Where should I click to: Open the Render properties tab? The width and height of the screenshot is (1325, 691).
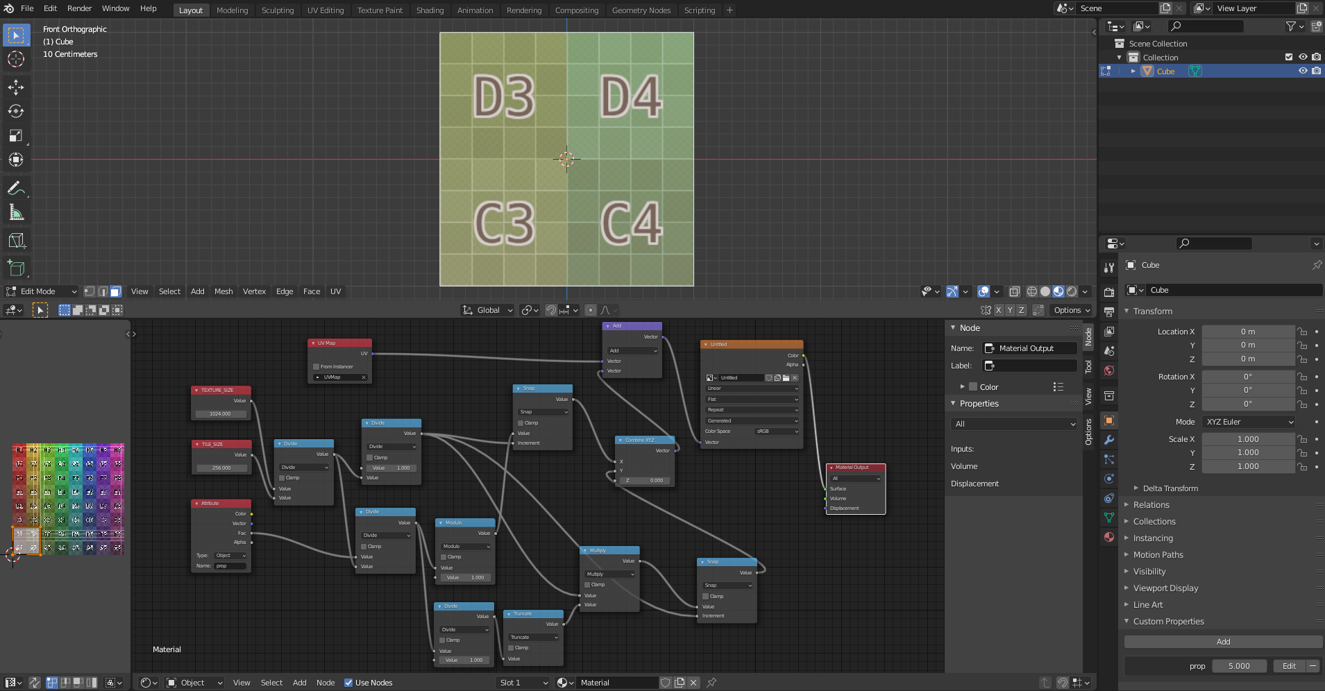click(1109, 292)
